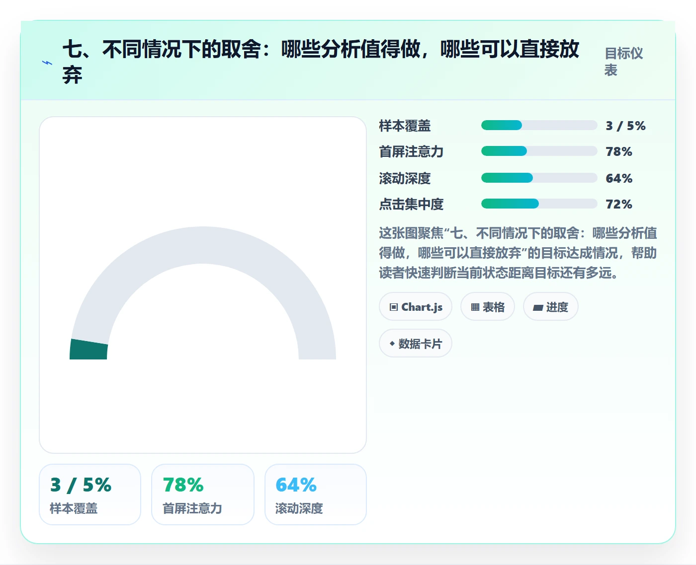Click the description paragraph starting 这张图聚焦
The height and width of the screenshot is (565, 696).
518,253
